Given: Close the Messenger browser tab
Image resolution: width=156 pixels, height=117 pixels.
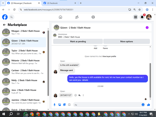Looking at the screenshot, I should click(39, 3).
